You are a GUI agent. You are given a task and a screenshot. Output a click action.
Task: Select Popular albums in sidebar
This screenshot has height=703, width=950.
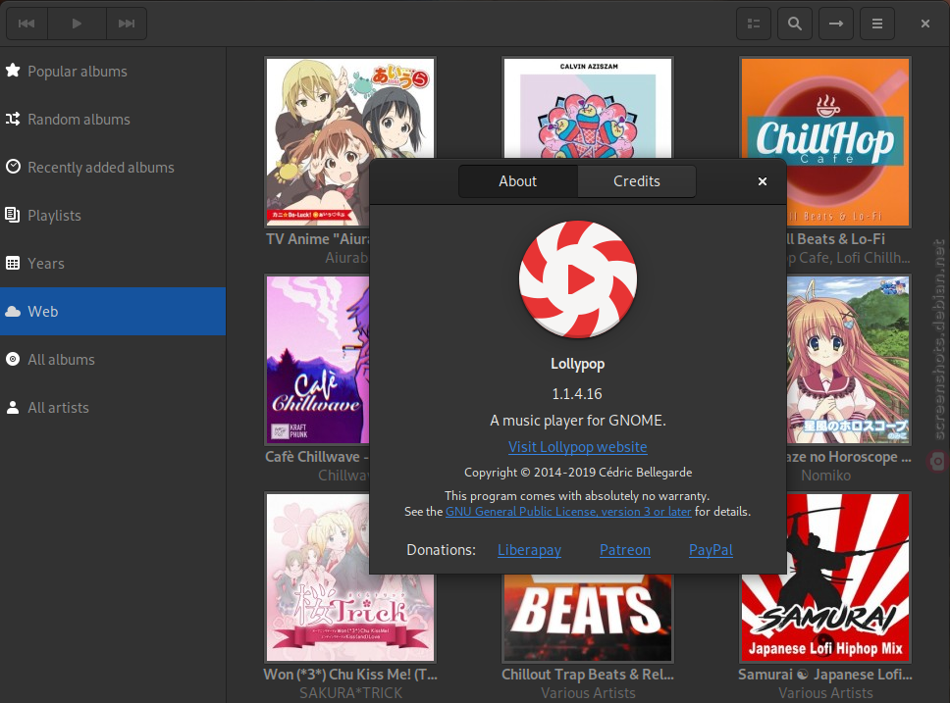tap(113, 71)
